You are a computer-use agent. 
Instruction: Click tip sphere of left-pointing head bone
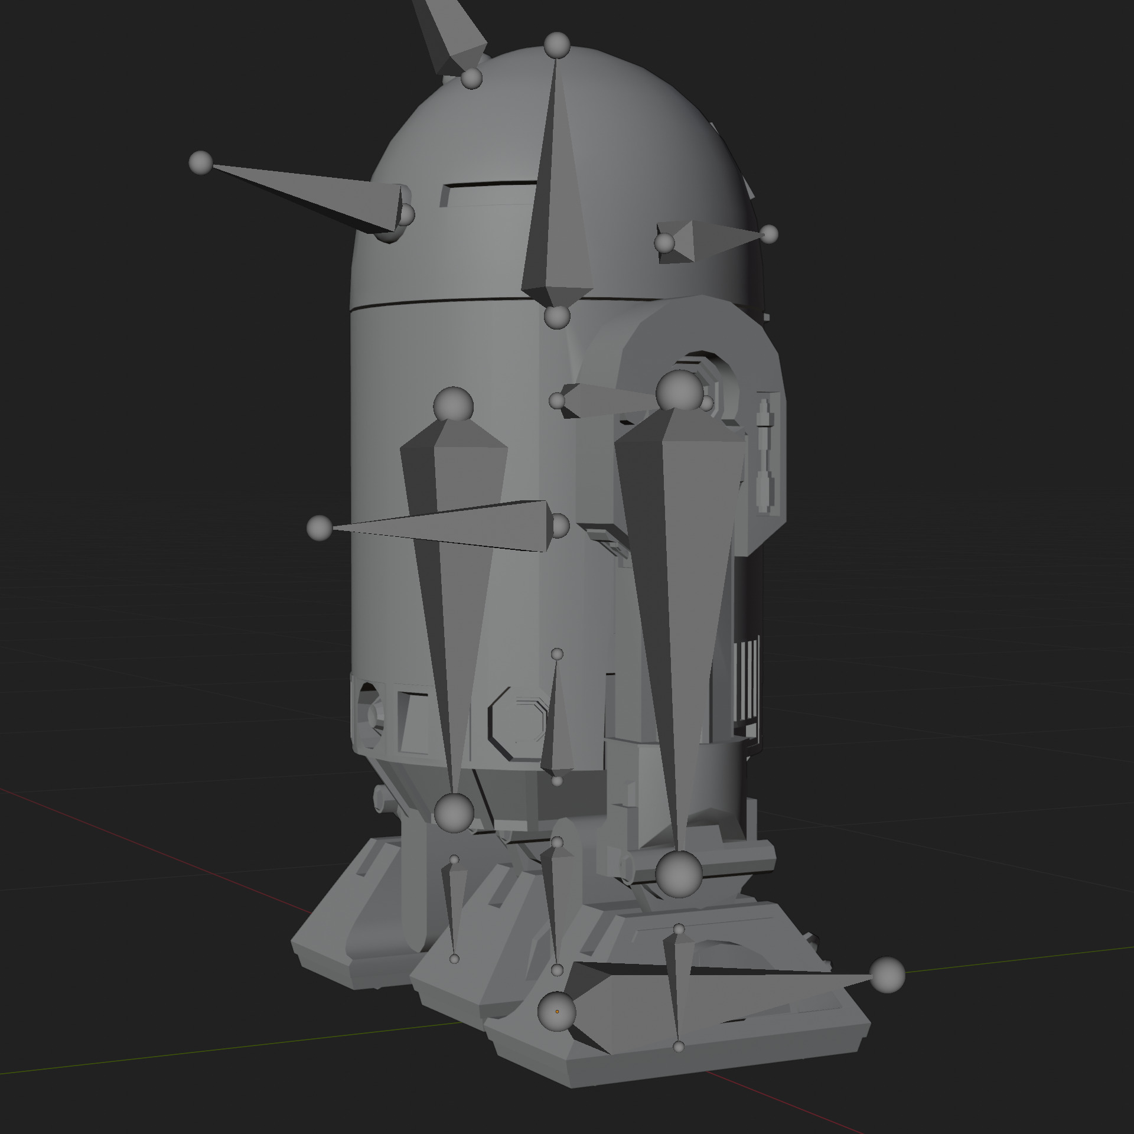pyautogui.click(x=201, y=163)
